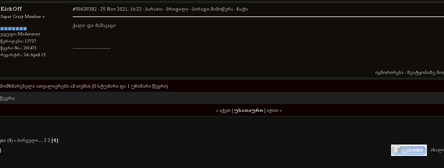
Task: Report the post via მეპატრონე link
Action: [x=425, y=73]
